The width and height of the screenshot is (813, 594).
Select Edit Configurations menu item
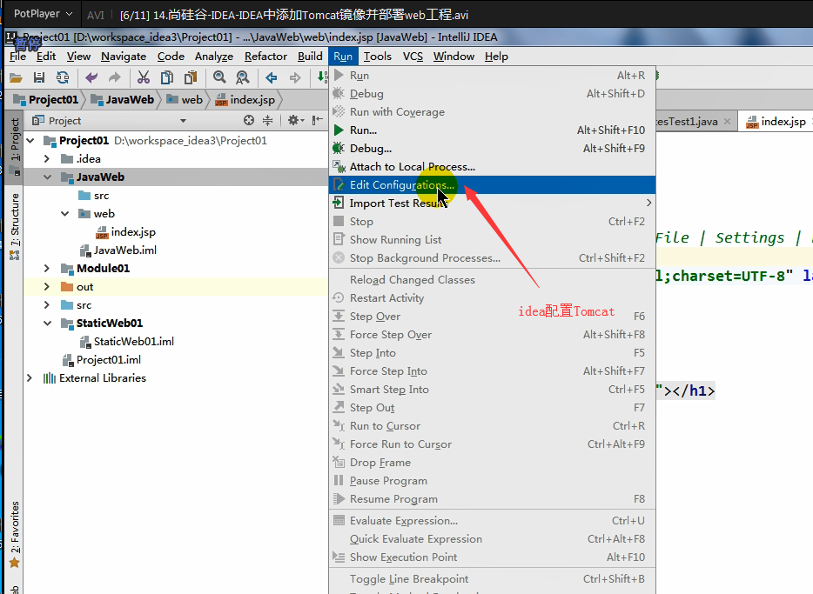tap(492, 185)
